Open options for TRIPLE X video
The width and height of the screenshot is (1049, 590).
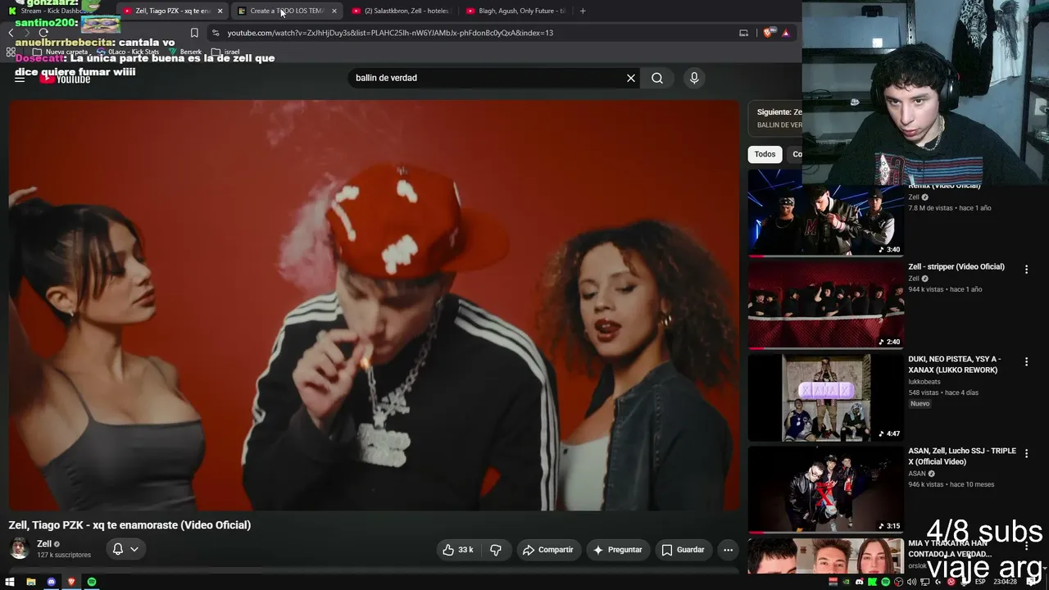coord(1026,453)
